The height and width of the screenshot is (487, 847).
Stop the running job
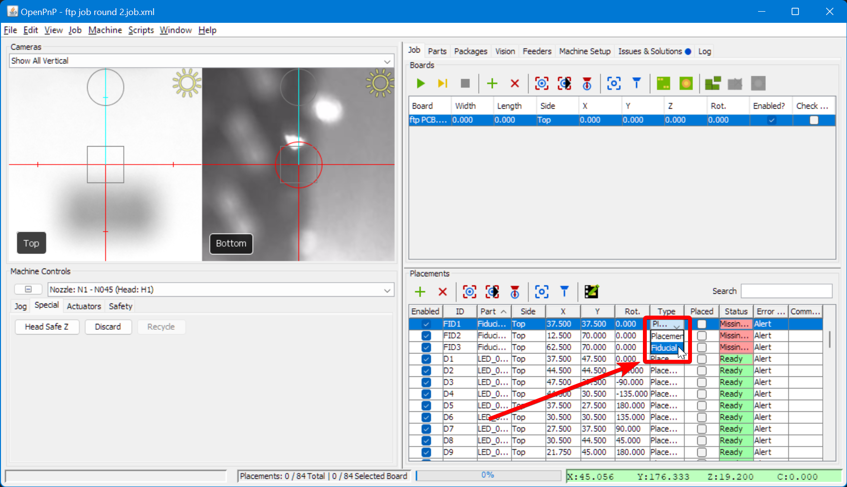(x=465, y=83)
